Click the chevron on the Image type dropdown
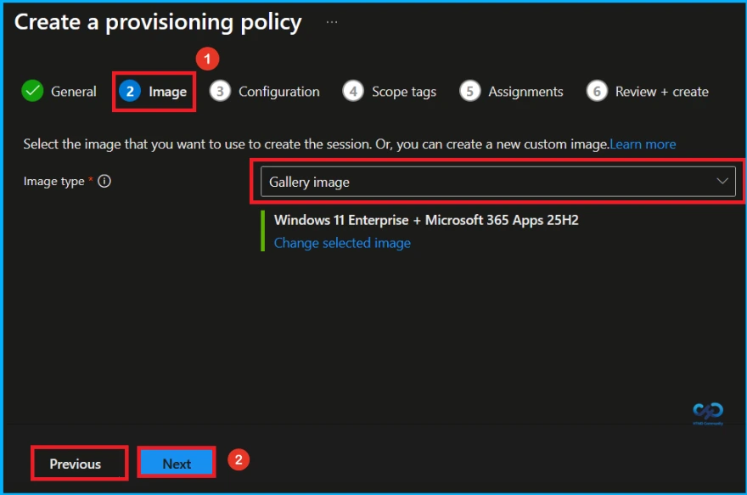The width and height of the screenshot is (747, 495). point(722,181)
